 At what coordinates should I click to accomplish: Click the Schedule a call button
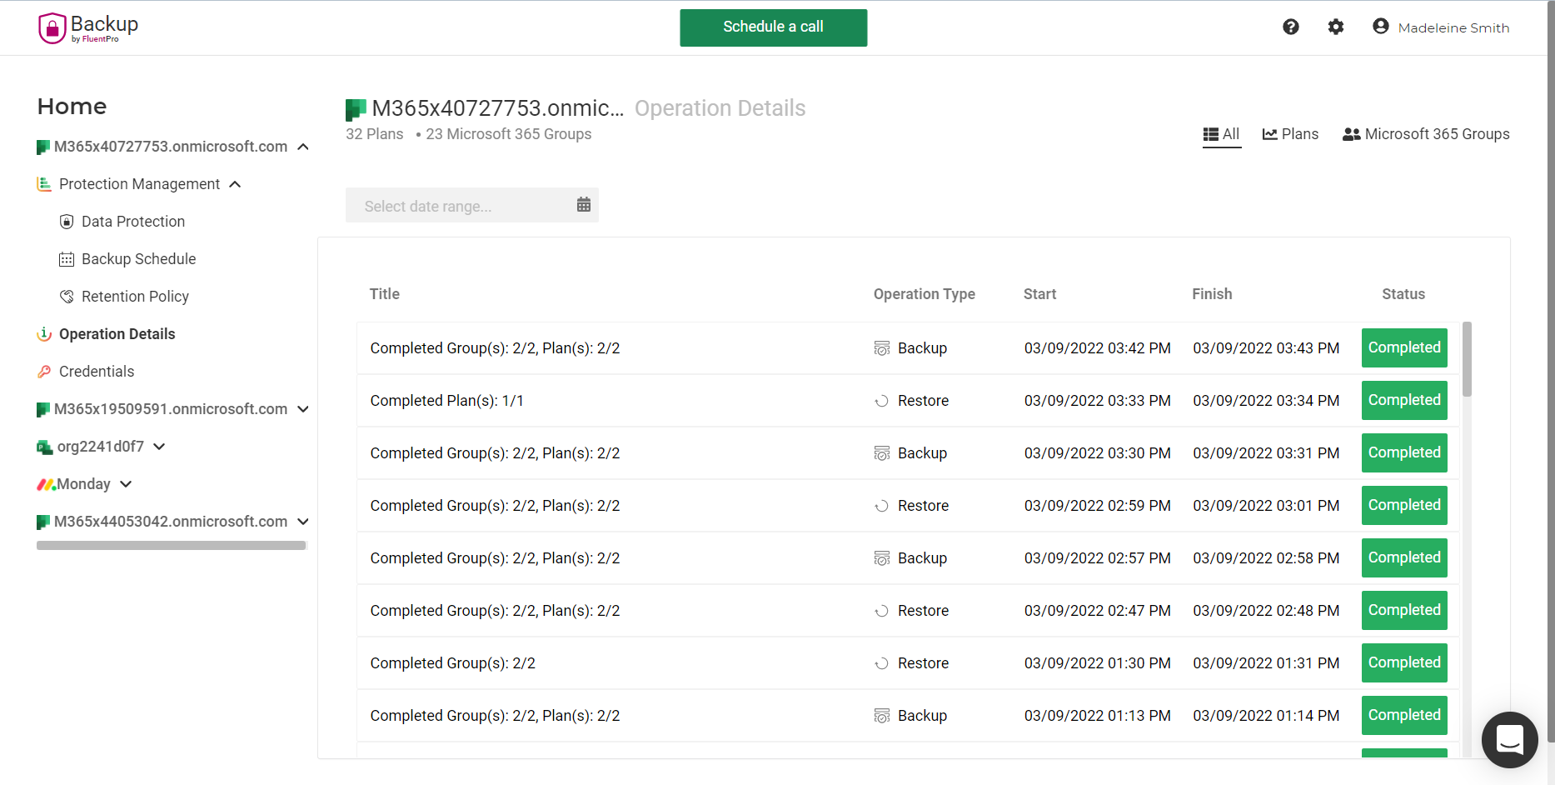pos(773,27)
